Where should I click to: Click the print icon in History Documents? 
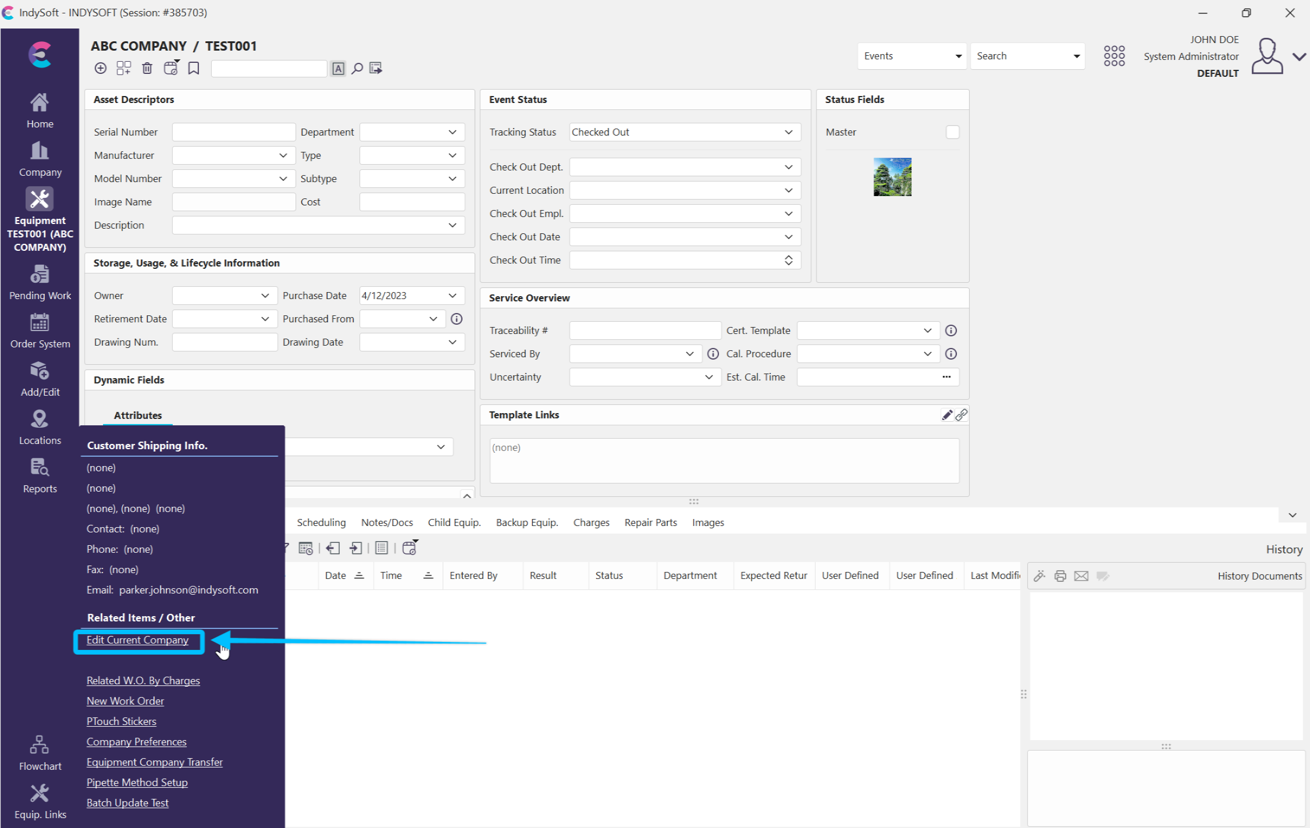[x=1060, y=576]
